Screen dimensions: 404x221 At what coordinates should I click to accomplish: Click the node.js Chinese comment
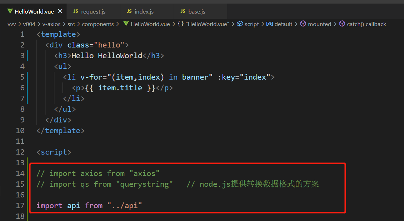click(x=253, y=184)
